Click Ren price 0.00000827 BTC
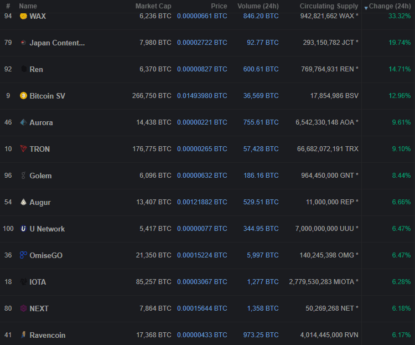Screen dimensions: 415x345 click(202, 69)
